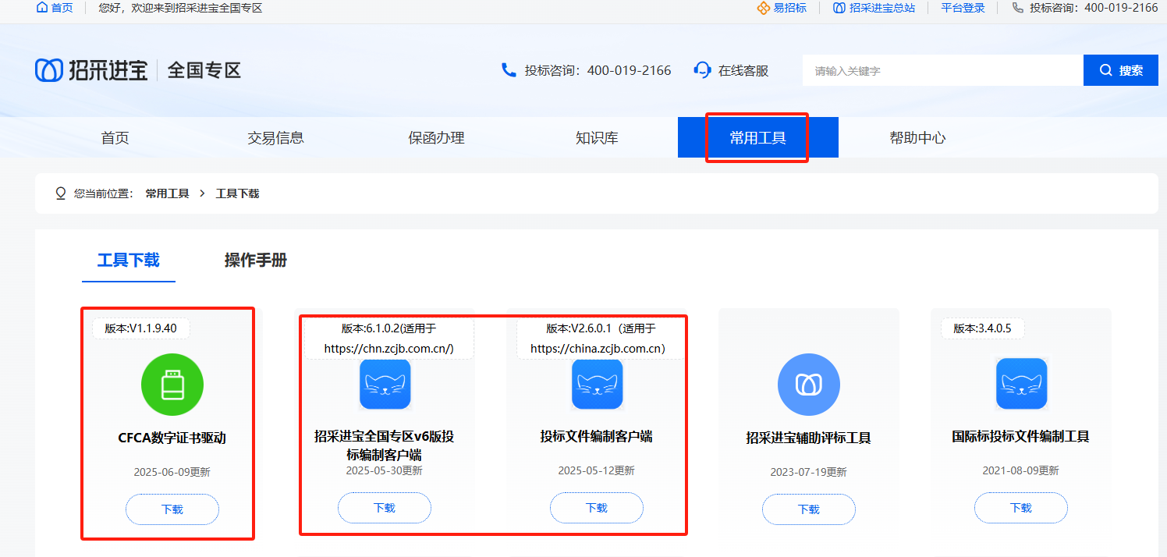Click the green CFCA USB certificate icon
Image resolution: width=1167 pixels, height=557 pixels.
point(172,385)
